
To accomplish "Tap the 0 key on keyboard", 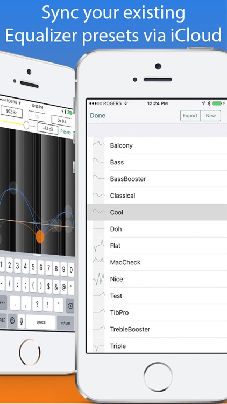I will [72, 270].
